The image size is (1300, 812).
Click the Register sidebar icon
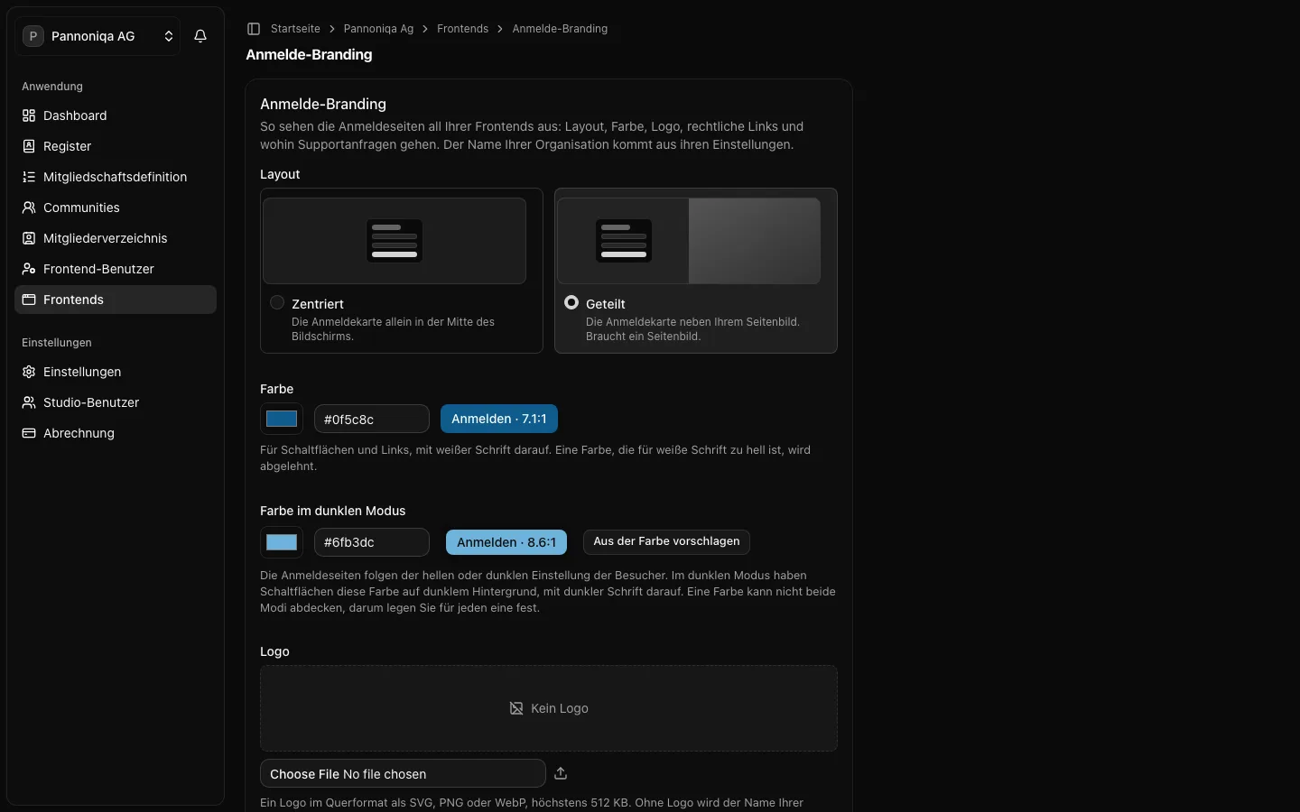click(x=29, y=146)
